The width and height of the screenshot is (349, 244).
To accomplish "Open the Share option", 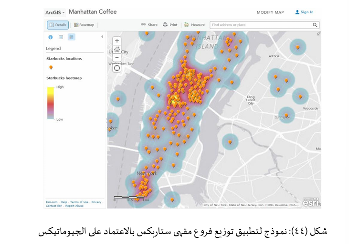I will (149, 25).
